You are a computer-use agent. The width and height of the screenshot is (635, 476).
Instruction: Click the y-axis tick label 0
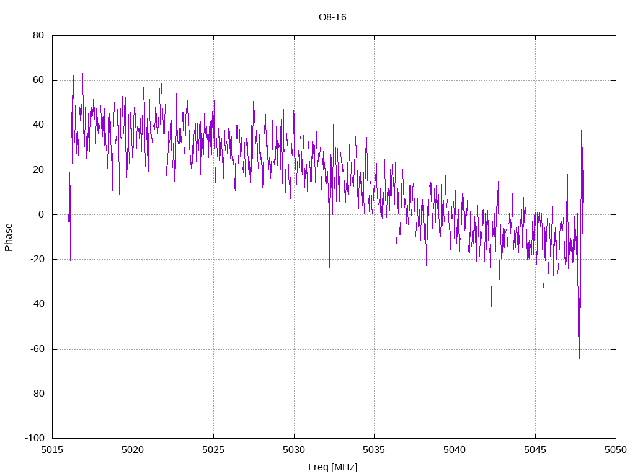click(x=42, y=214)
